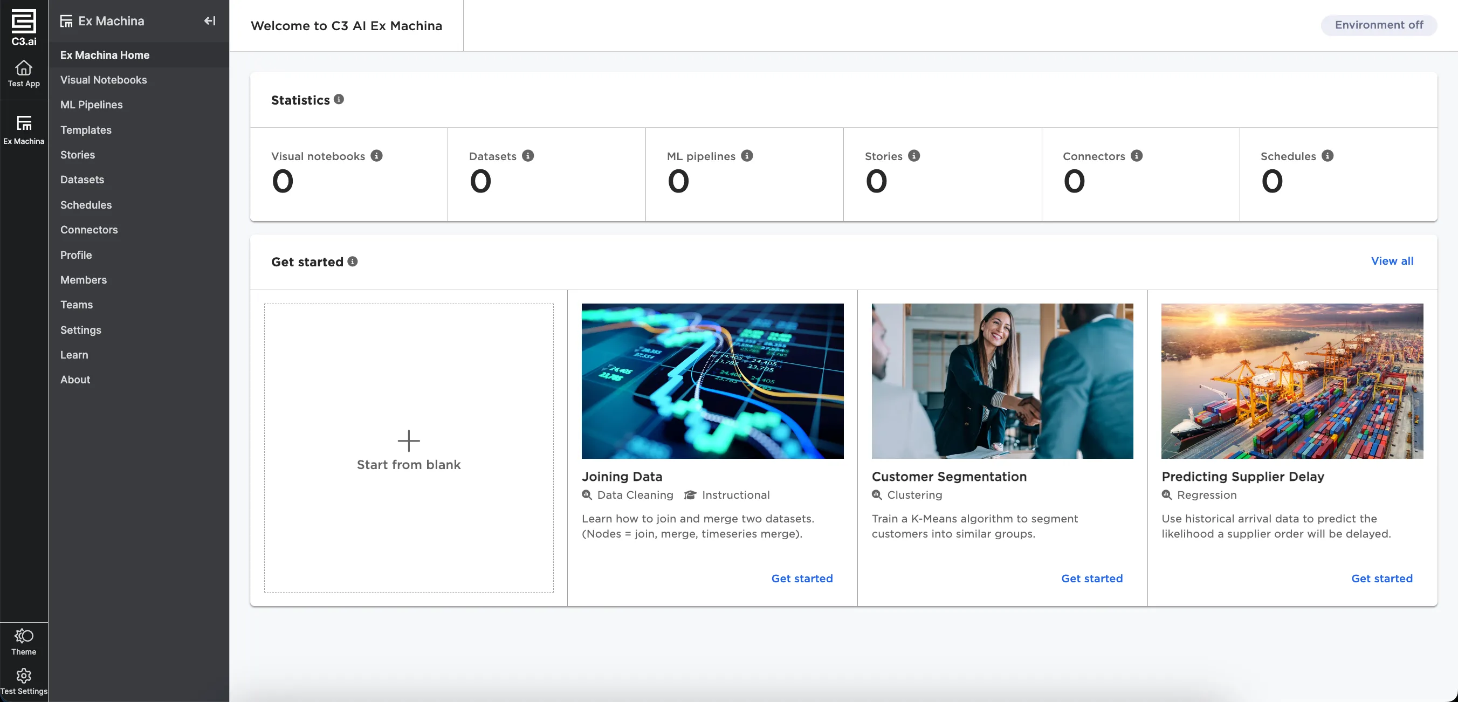The image size is (1458, 702).
Task: Collapse the Ex Machina navigation panel
Action: 209,21
